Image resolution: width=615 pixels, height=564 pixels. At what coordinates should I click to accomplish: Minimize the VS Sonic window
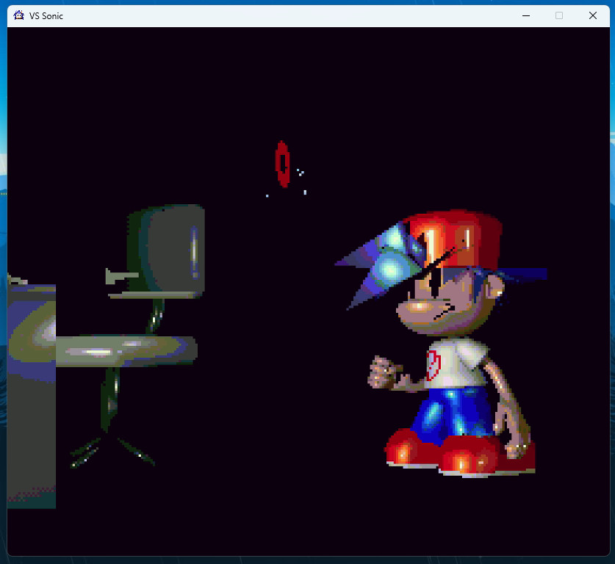point(527,15)
